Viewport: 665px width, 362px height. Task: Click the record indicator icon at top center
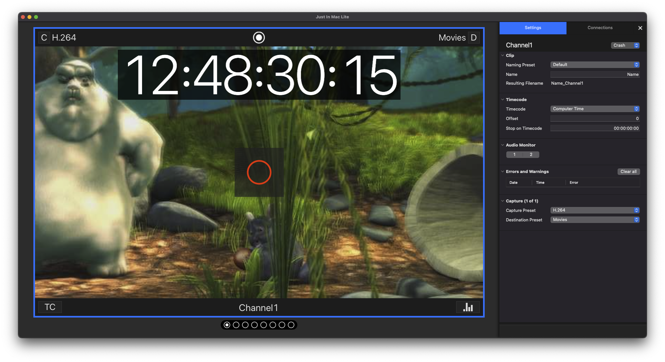tap(259, 38)
